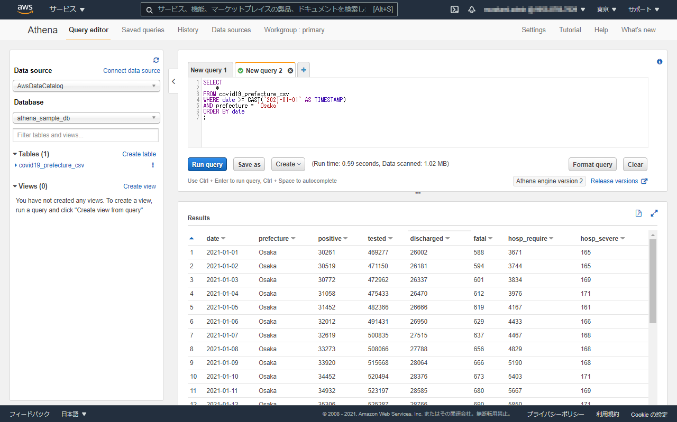Image resolution: width=677 pixels, height=422 pixels.
Task: Sort by the date column
Action: click(216, 239)
